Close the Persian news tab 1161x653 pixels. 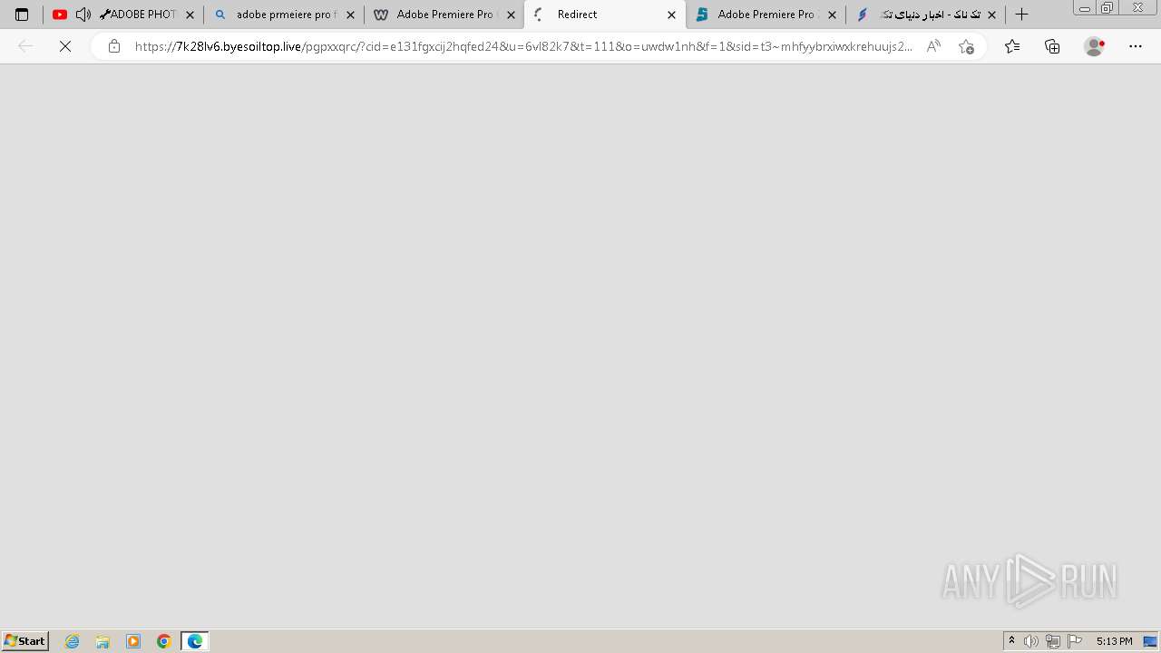[x=991, y=15]
